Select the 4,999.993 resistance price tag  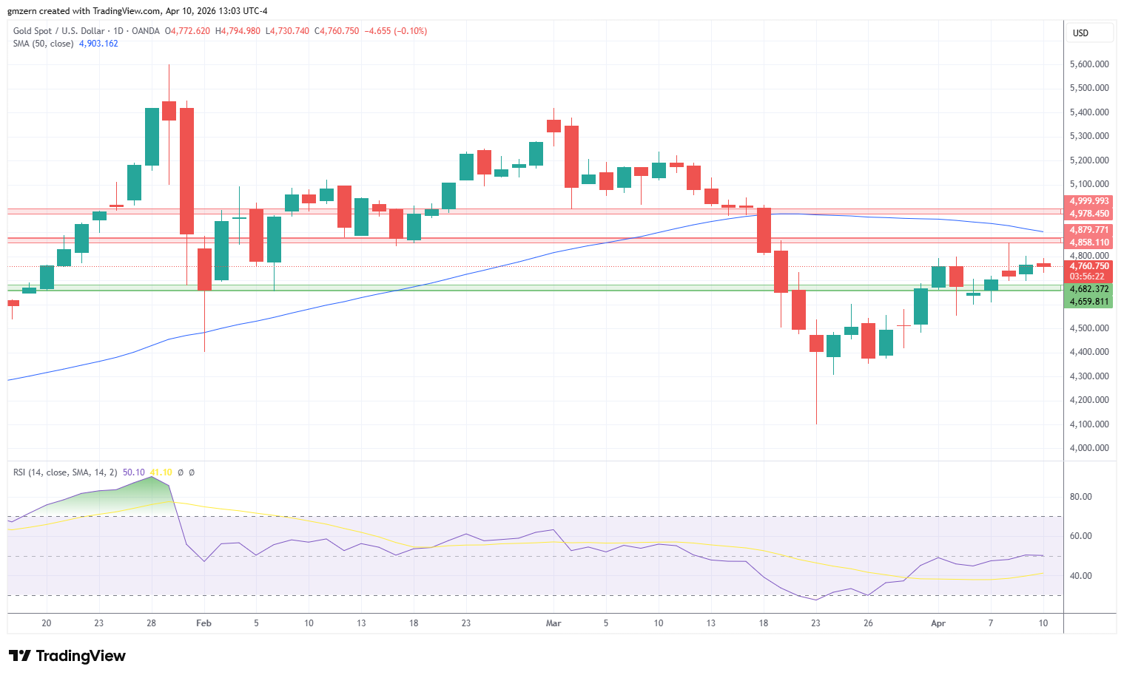click(1089, 201)
